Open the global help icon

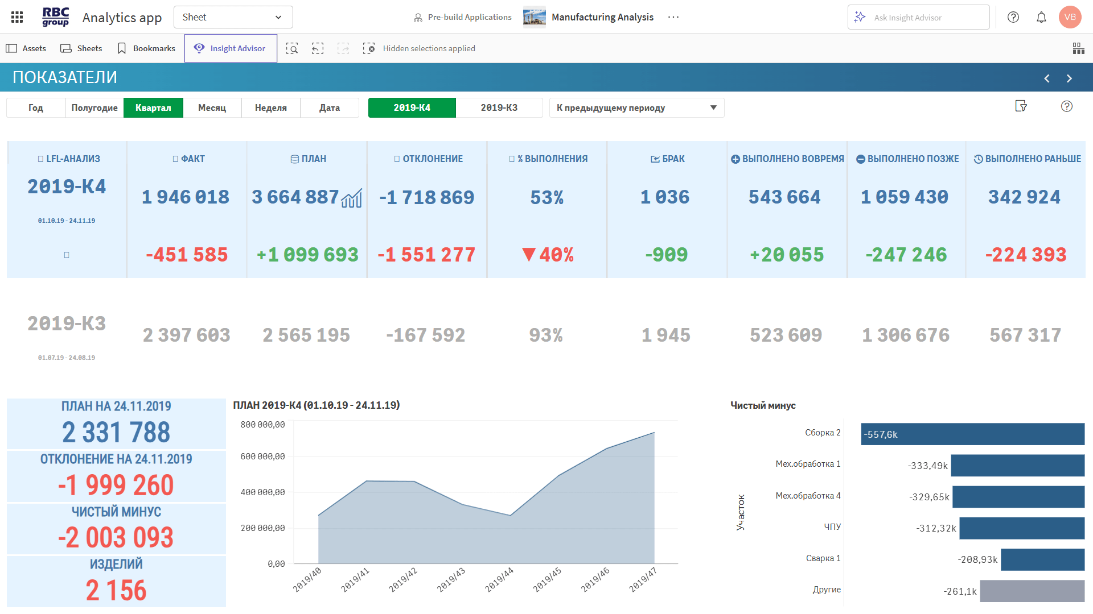(1013, 17)
